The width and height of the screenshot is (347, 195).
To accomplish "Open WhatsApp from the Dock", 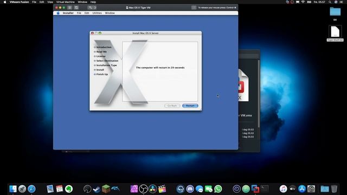I will click(x=218, y=189).
